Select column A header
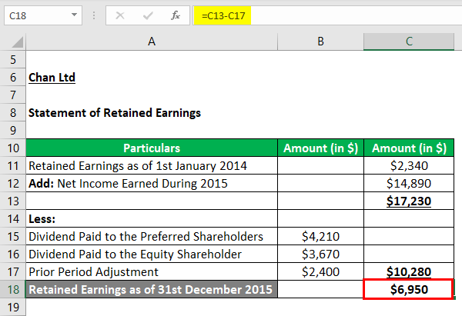Viewport: 462px width, 316px height. 152,42
